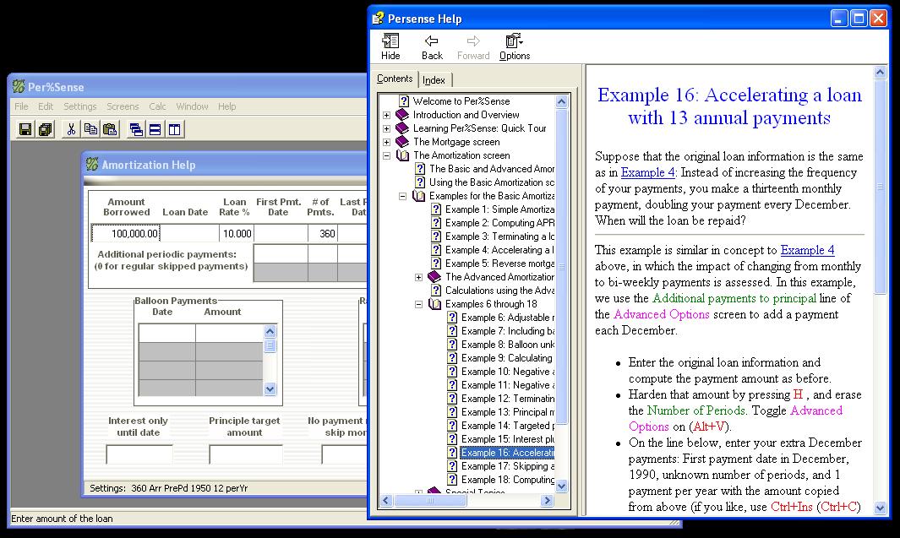Collapse Examples 6 through 18 node
This screenshot has width=900, height=538.
[419, 304]
